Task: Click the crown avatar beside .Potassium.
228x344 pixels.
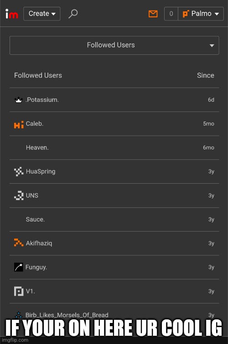Action: [18, 100]
